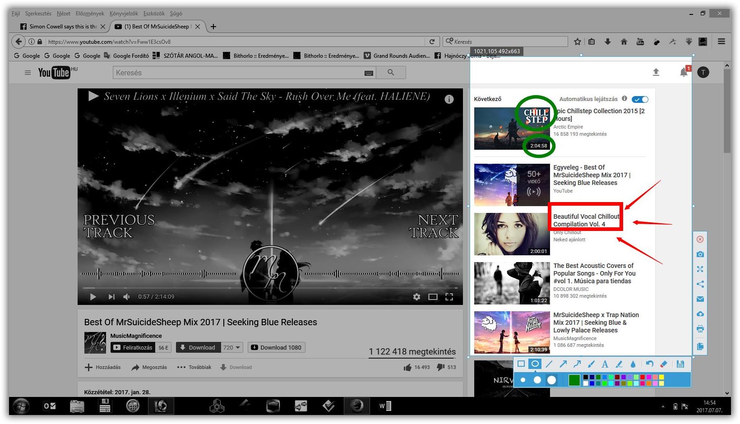Choose the small brush size dot
Viewport: 740px width, 424px height.
(x=523, y=380)
